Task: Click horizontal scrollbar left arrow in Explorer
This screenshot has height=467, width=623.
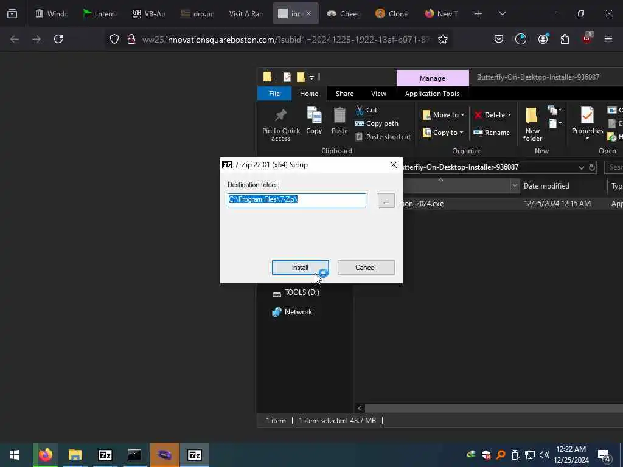Action: 360,408
